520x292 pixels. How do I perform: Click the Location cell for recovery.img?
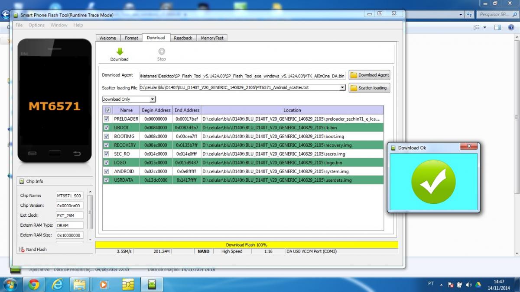coord(292,145)
